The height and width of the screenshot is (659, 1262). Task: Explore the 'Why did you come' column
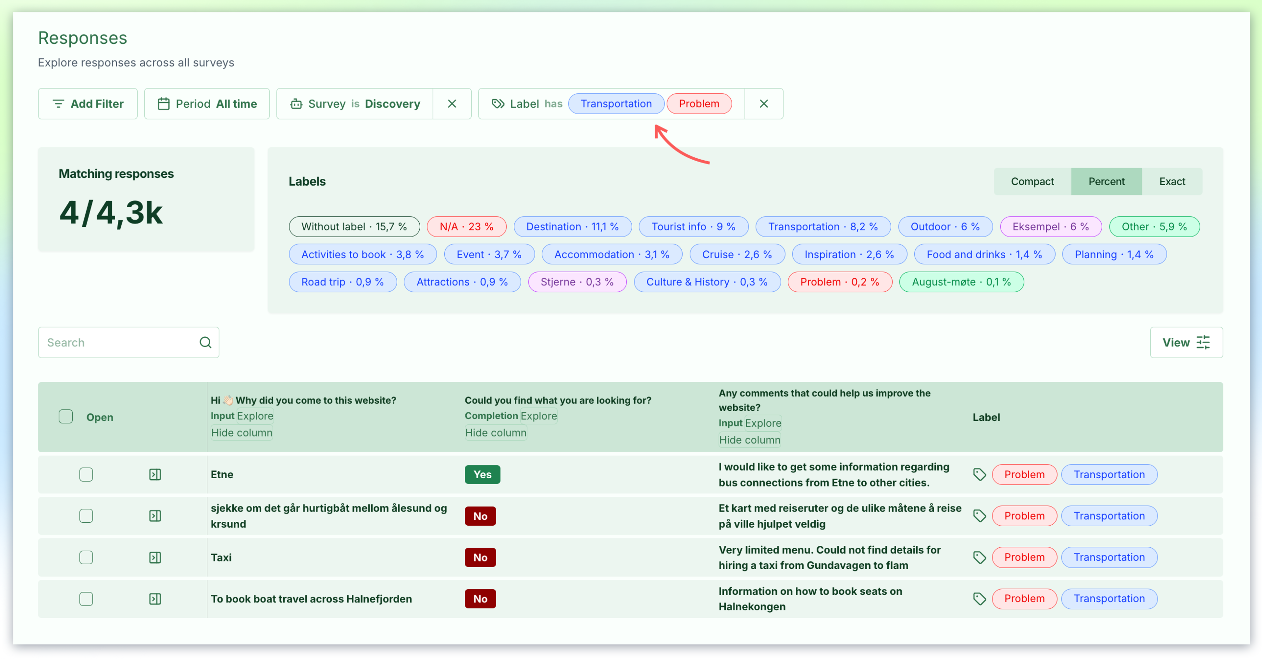[x=255, y=416]
